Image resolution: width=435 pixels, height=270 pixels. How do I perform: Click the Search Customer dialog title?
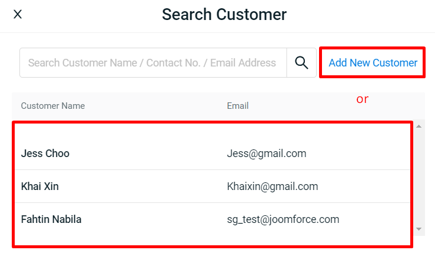tap(224, 14)
